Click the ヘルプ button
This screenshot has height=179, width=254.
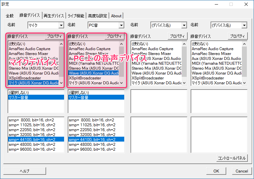tap(25, 171)
